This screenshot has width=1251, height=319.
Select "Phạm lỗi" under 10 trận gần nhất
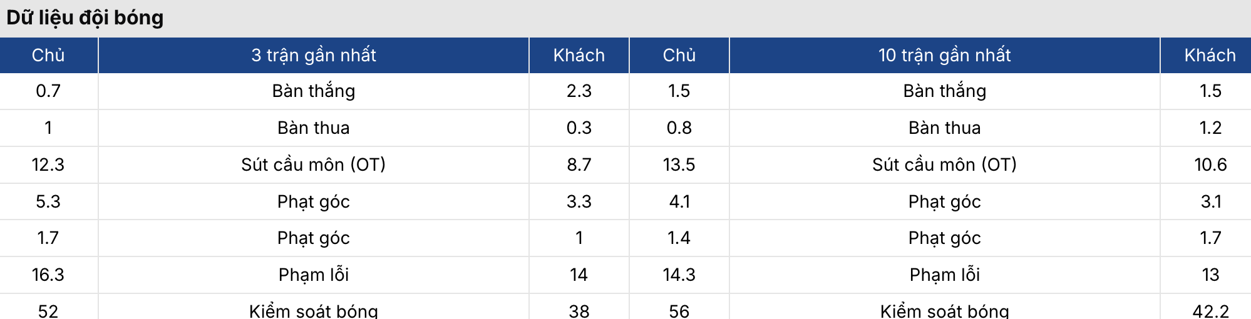944,275
